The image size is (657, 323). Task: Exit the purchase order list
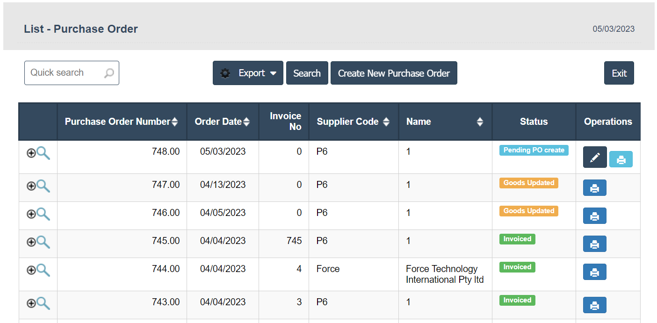619,73
